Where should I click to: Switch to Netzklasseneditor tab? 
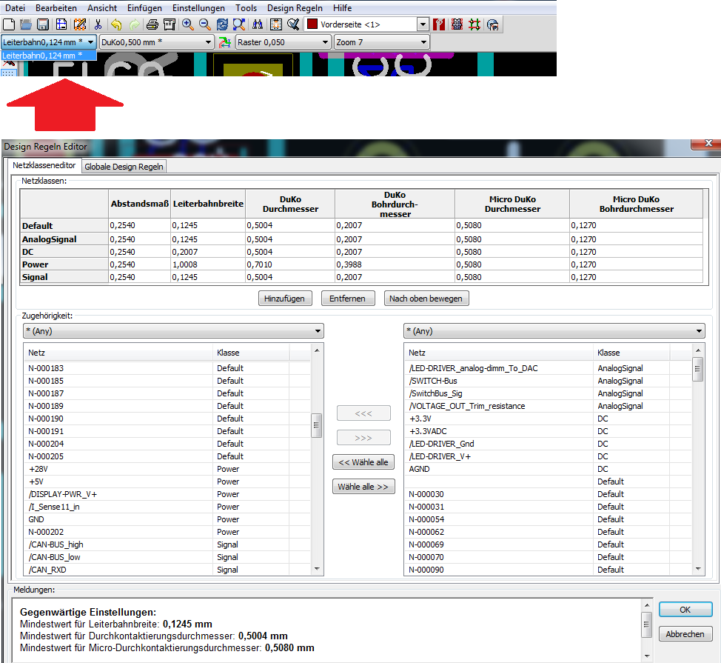point(44,165)
